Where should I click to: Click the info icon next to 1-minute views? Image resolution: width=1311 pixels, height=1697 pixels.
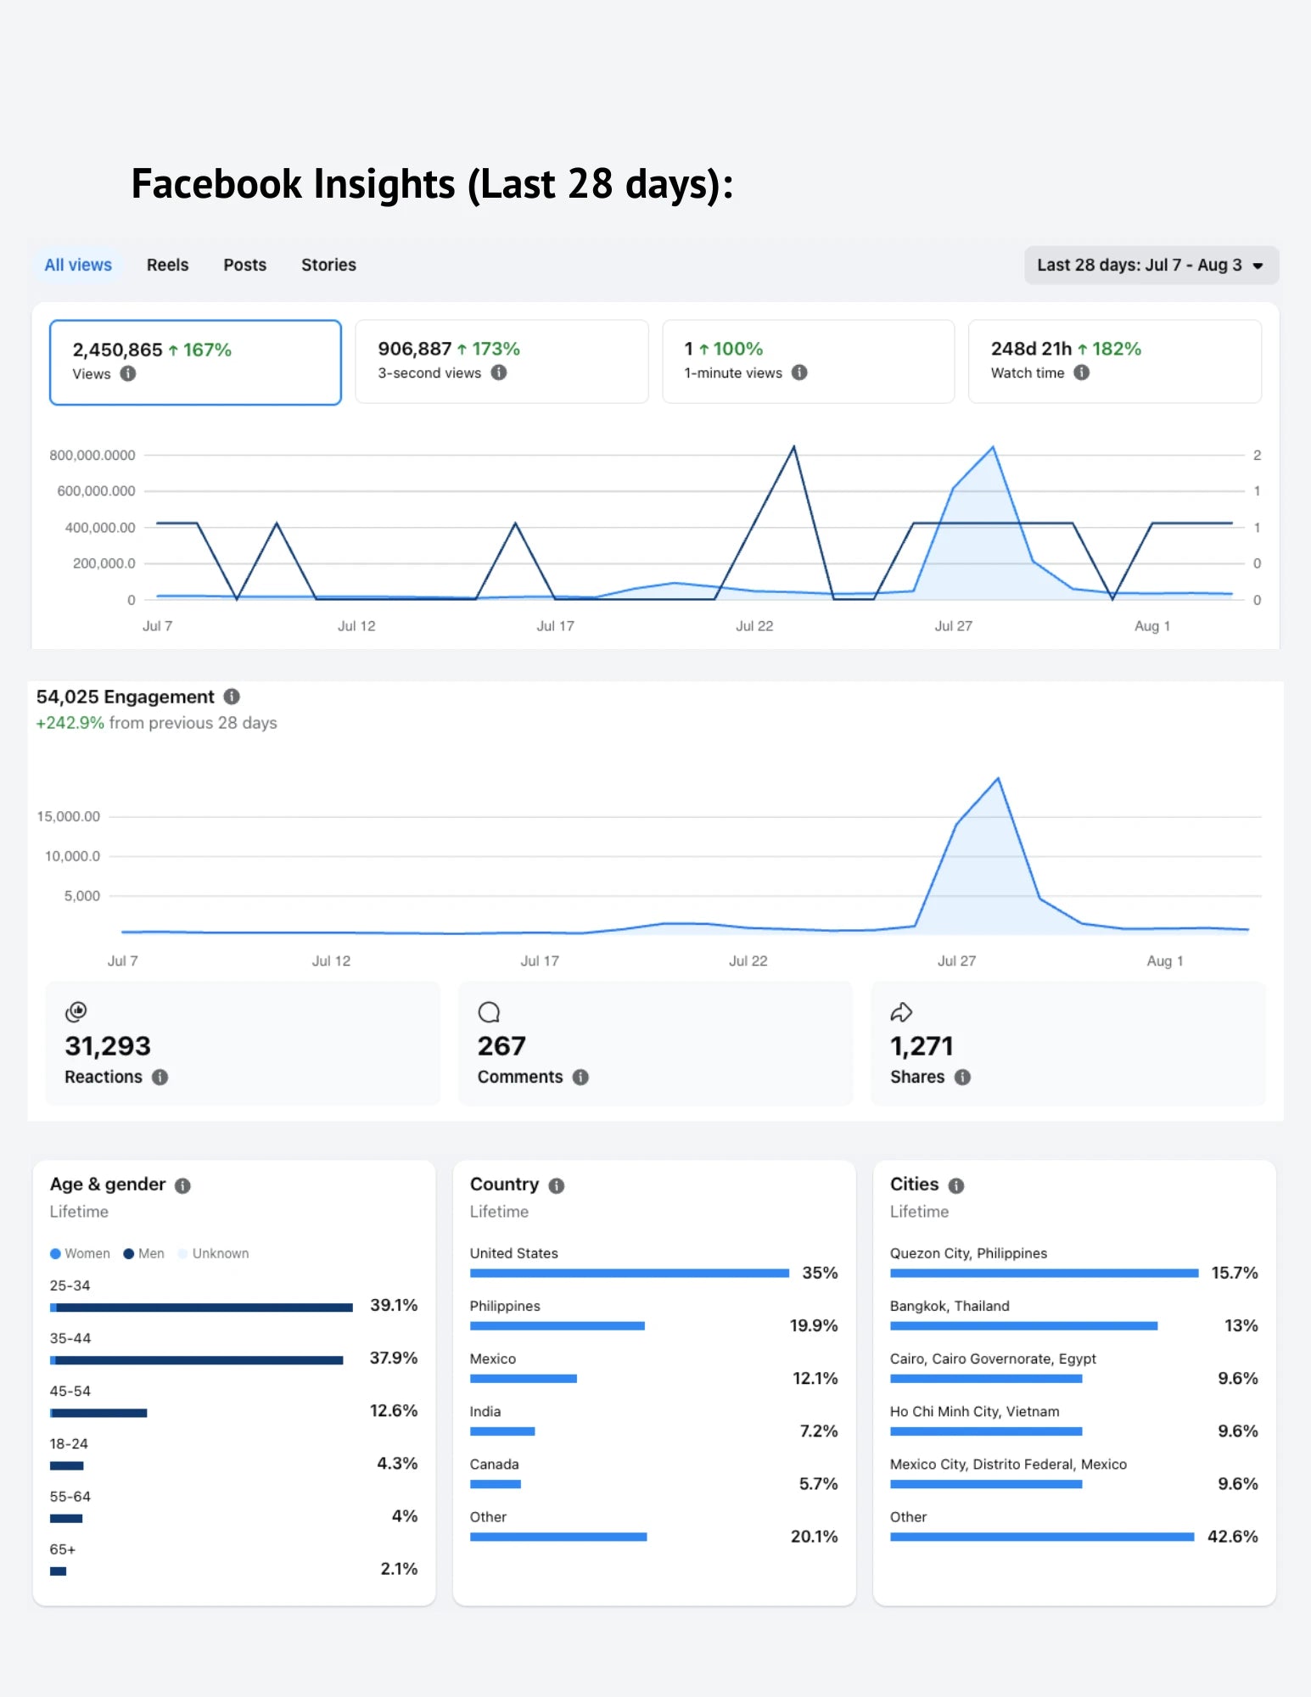tap(799, 372)
